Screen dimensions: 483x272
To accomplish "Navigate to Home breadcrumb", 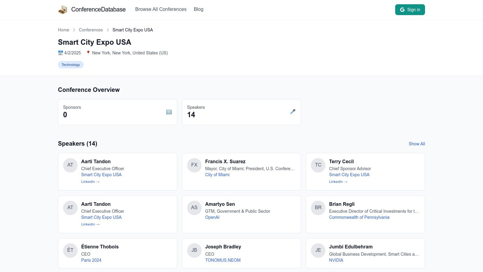I will click(x=63, y=30).
